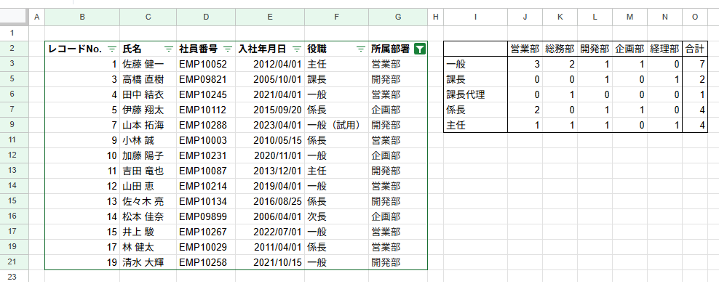The width and height of the screenshot is (719, 284).
Task: Click 開発部 header in summary table
Action: coord(595,49)
